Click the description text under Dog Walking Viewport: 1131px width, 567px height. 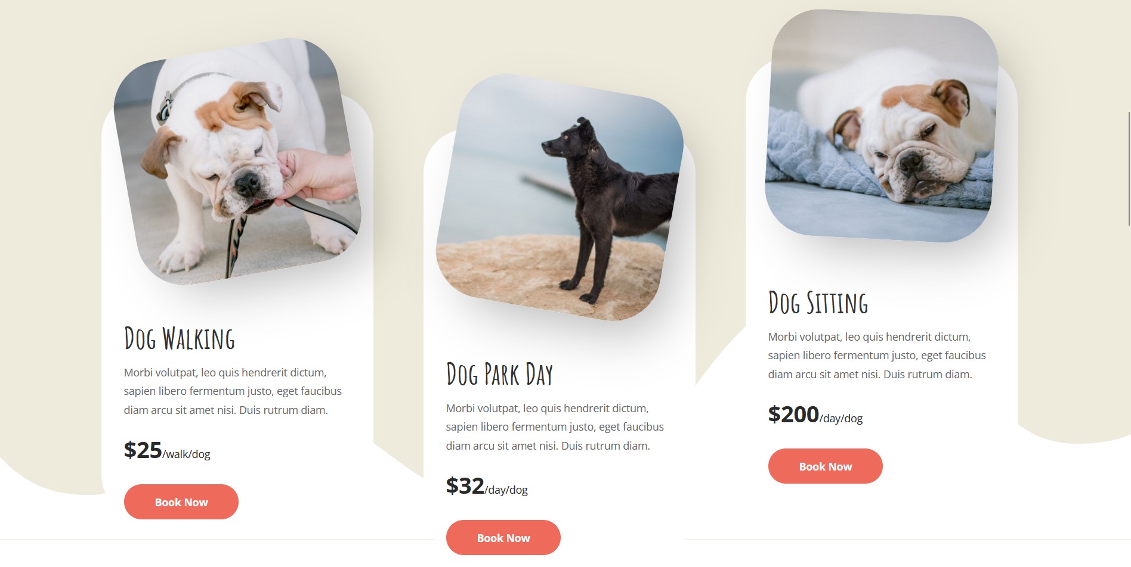click(x=233, y=391)
